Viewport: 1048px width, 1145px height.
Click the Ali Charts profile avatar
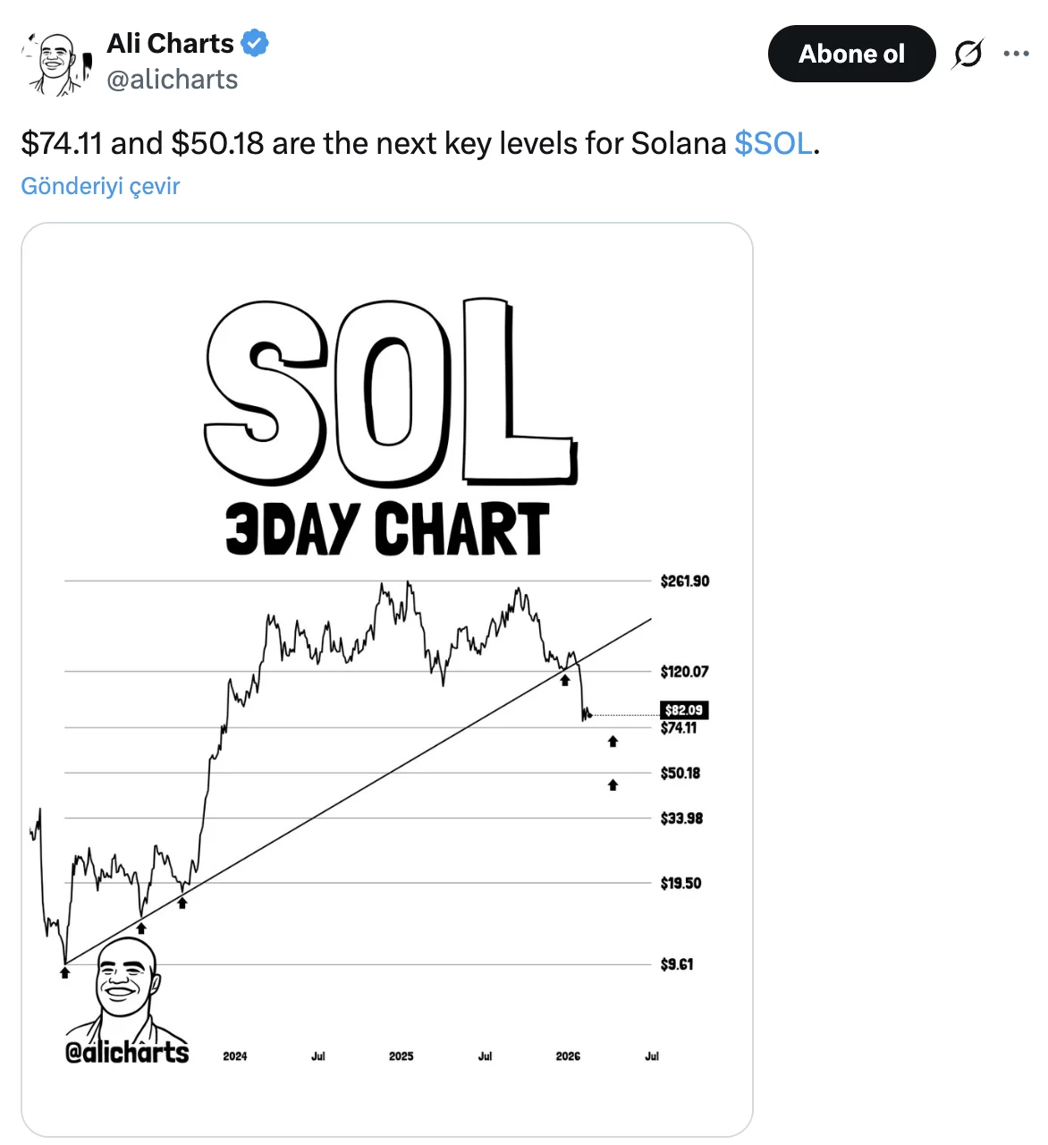point(56,62)
